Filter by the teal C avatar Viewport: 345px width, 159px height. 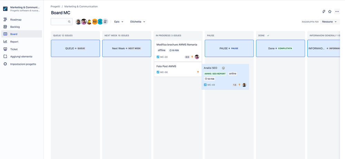click(x=100, y=22)
